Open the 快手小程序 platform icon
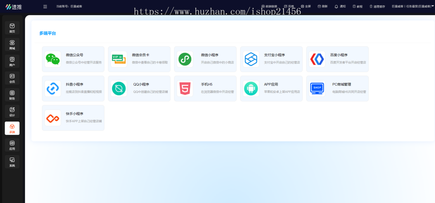Image resolution: width=435 pixels, height=203 pixels. (53, 118)
